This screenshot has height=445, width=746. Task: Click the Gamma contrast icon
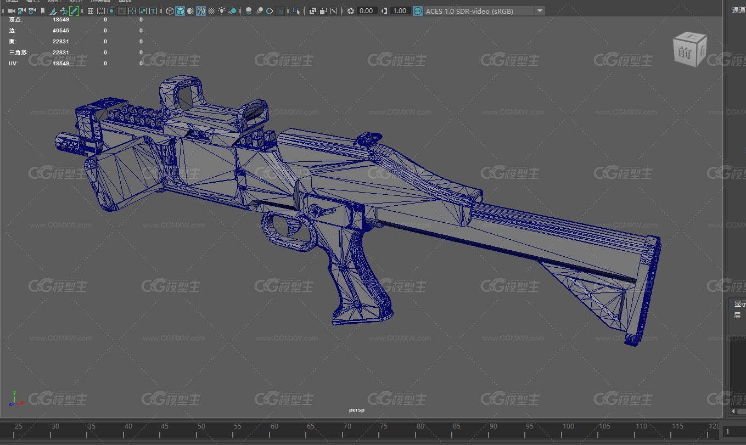384,11
